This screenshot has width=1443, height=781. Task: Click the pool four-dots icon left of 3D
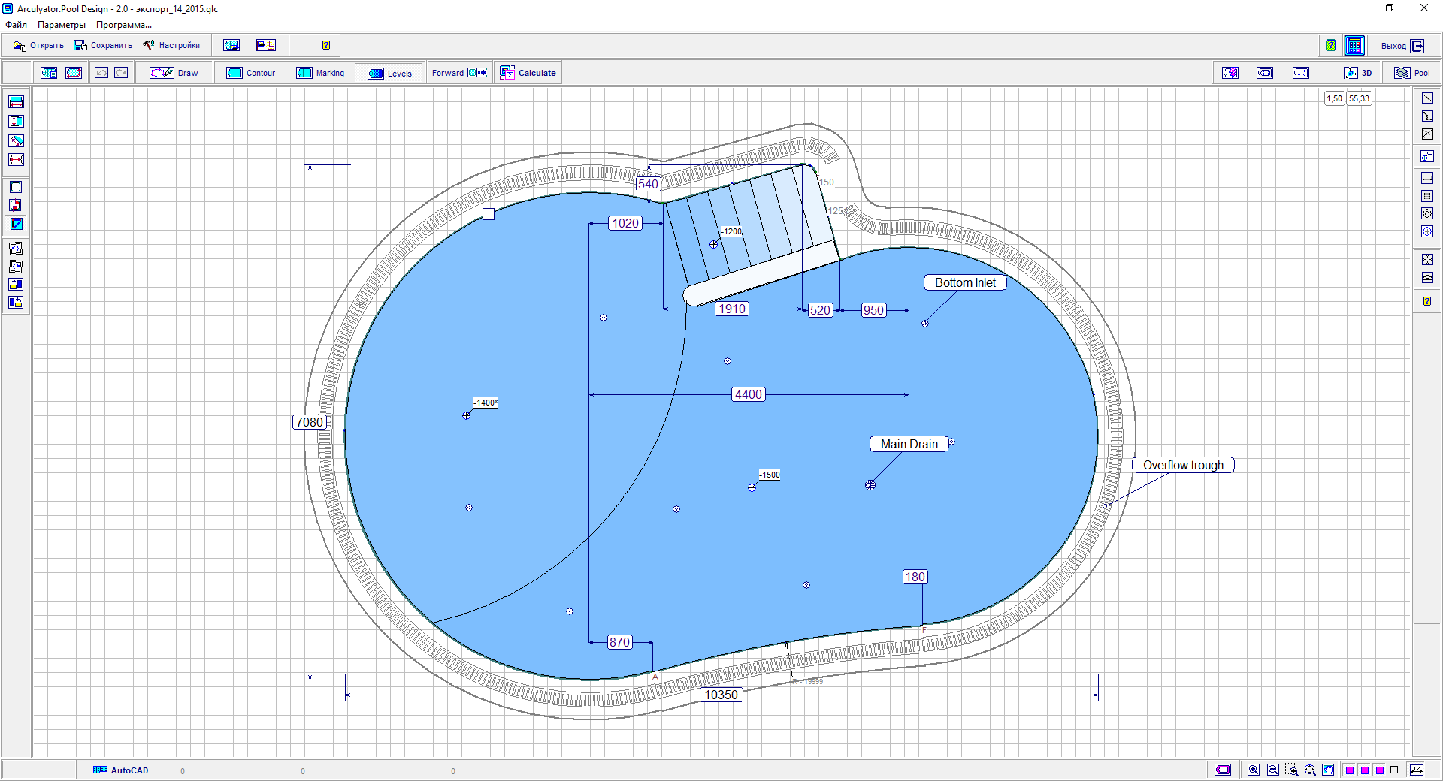(1301, 73)
